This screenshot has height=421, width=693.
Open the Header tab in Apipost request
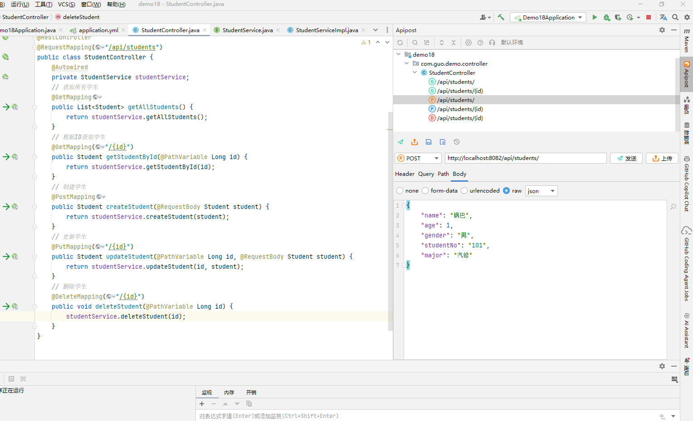pos(405,174)
